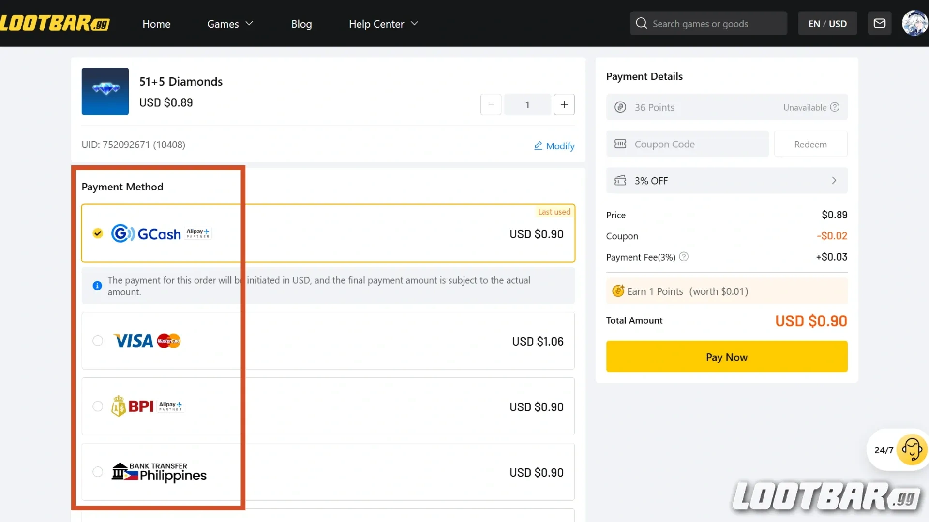The width and height of the screenshot is (929, 522).
Task: Select Visa Mastercard radio button
Action: pyautogui.click(x=98, y=341)
